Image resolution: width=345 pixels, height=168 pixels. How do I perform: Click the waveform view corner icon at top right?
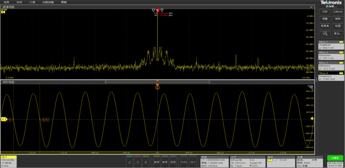310,87
